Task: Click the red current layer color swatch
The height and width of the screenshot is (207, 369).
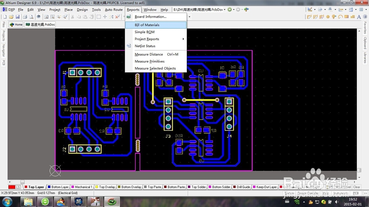Action: coord(11,187)
